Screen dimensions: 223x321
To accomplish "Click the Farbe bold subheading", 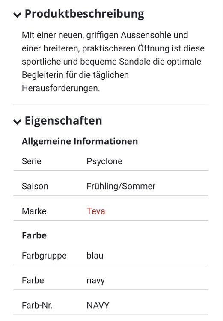I will [x=34, y=235].
